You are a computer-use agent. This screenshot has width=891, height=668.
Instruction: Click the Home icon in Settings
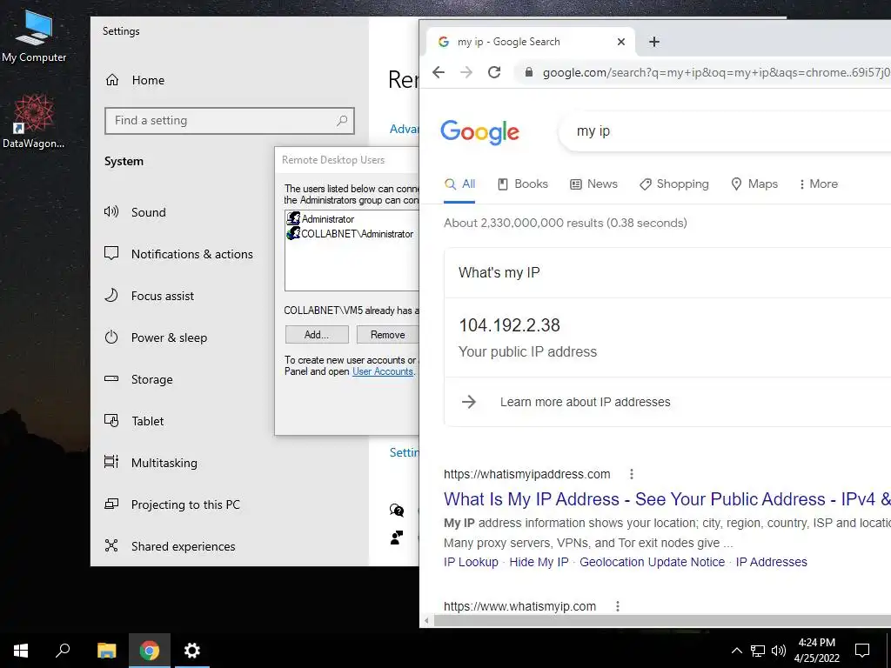112,80
